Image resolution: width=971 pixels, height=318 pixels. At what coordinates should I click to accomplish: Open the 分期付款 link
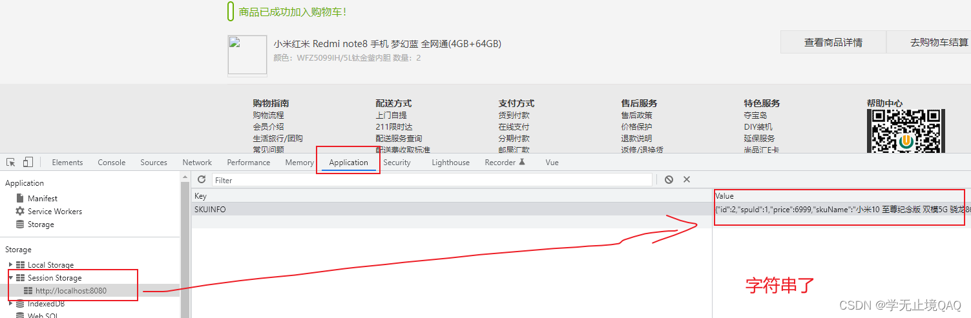pyautogui.click(x=514, y=138)
